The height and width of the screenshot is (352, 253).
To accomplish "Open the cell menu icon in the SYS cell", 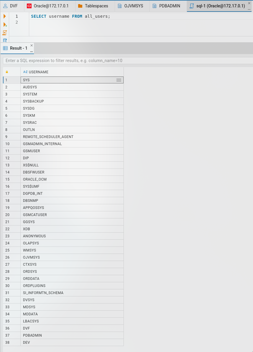I will point(119,80).
